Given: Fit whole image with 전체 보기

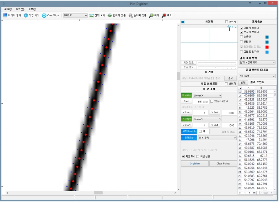Looking at the screenshot, I should [97, 15].
